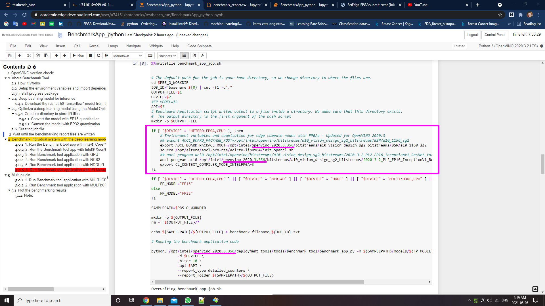
Task: Refresh the table of contents
Action: click(x=29, y=67)
